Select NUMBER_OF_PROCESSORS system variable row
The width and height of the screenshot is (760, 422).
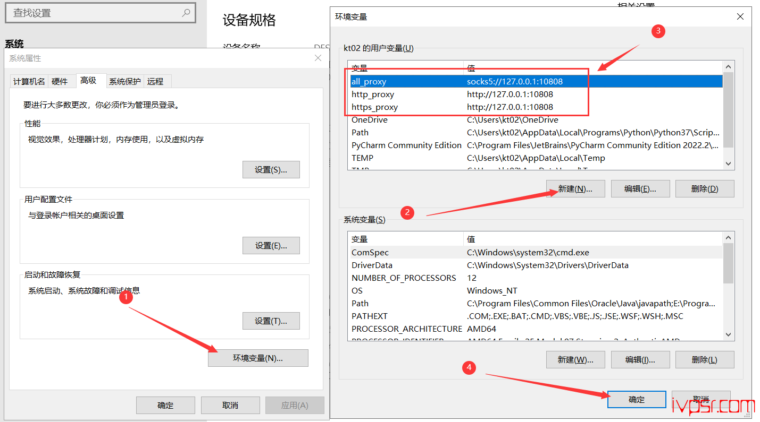tap(536, 278)
